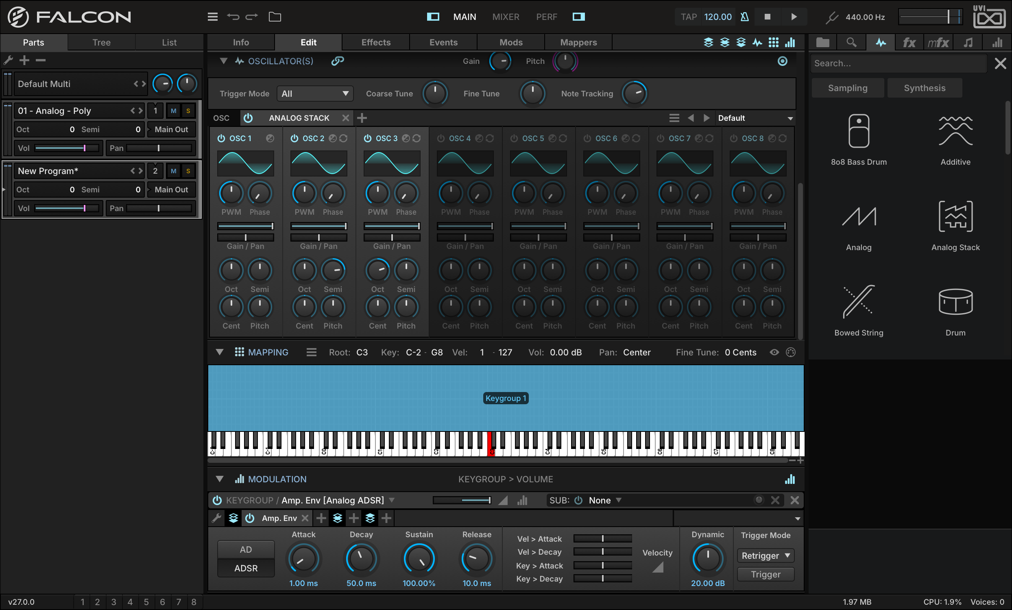Click the transport play button
The width and height of the screenshot is (1012, 610).
click(794, 17)
